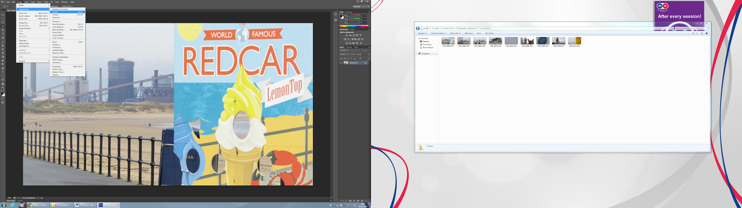Toggle lock transparent pixels in Layers panel

345,59
